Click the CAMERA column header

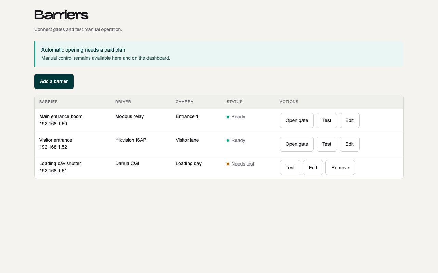(x=184, y=102)
